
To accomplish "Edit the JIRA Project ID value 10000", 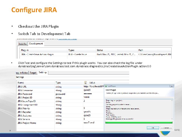I will (86, 97).
